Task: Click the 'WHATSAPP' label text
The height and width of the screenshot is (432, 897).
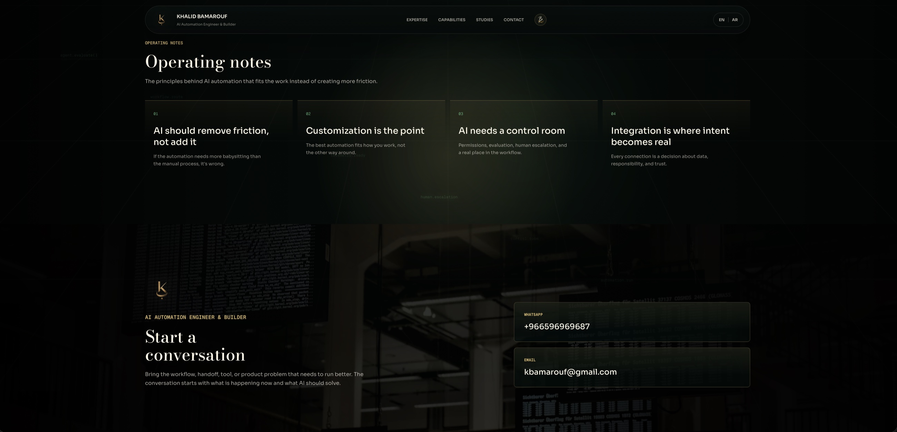Action: click(x=533, y=315)
